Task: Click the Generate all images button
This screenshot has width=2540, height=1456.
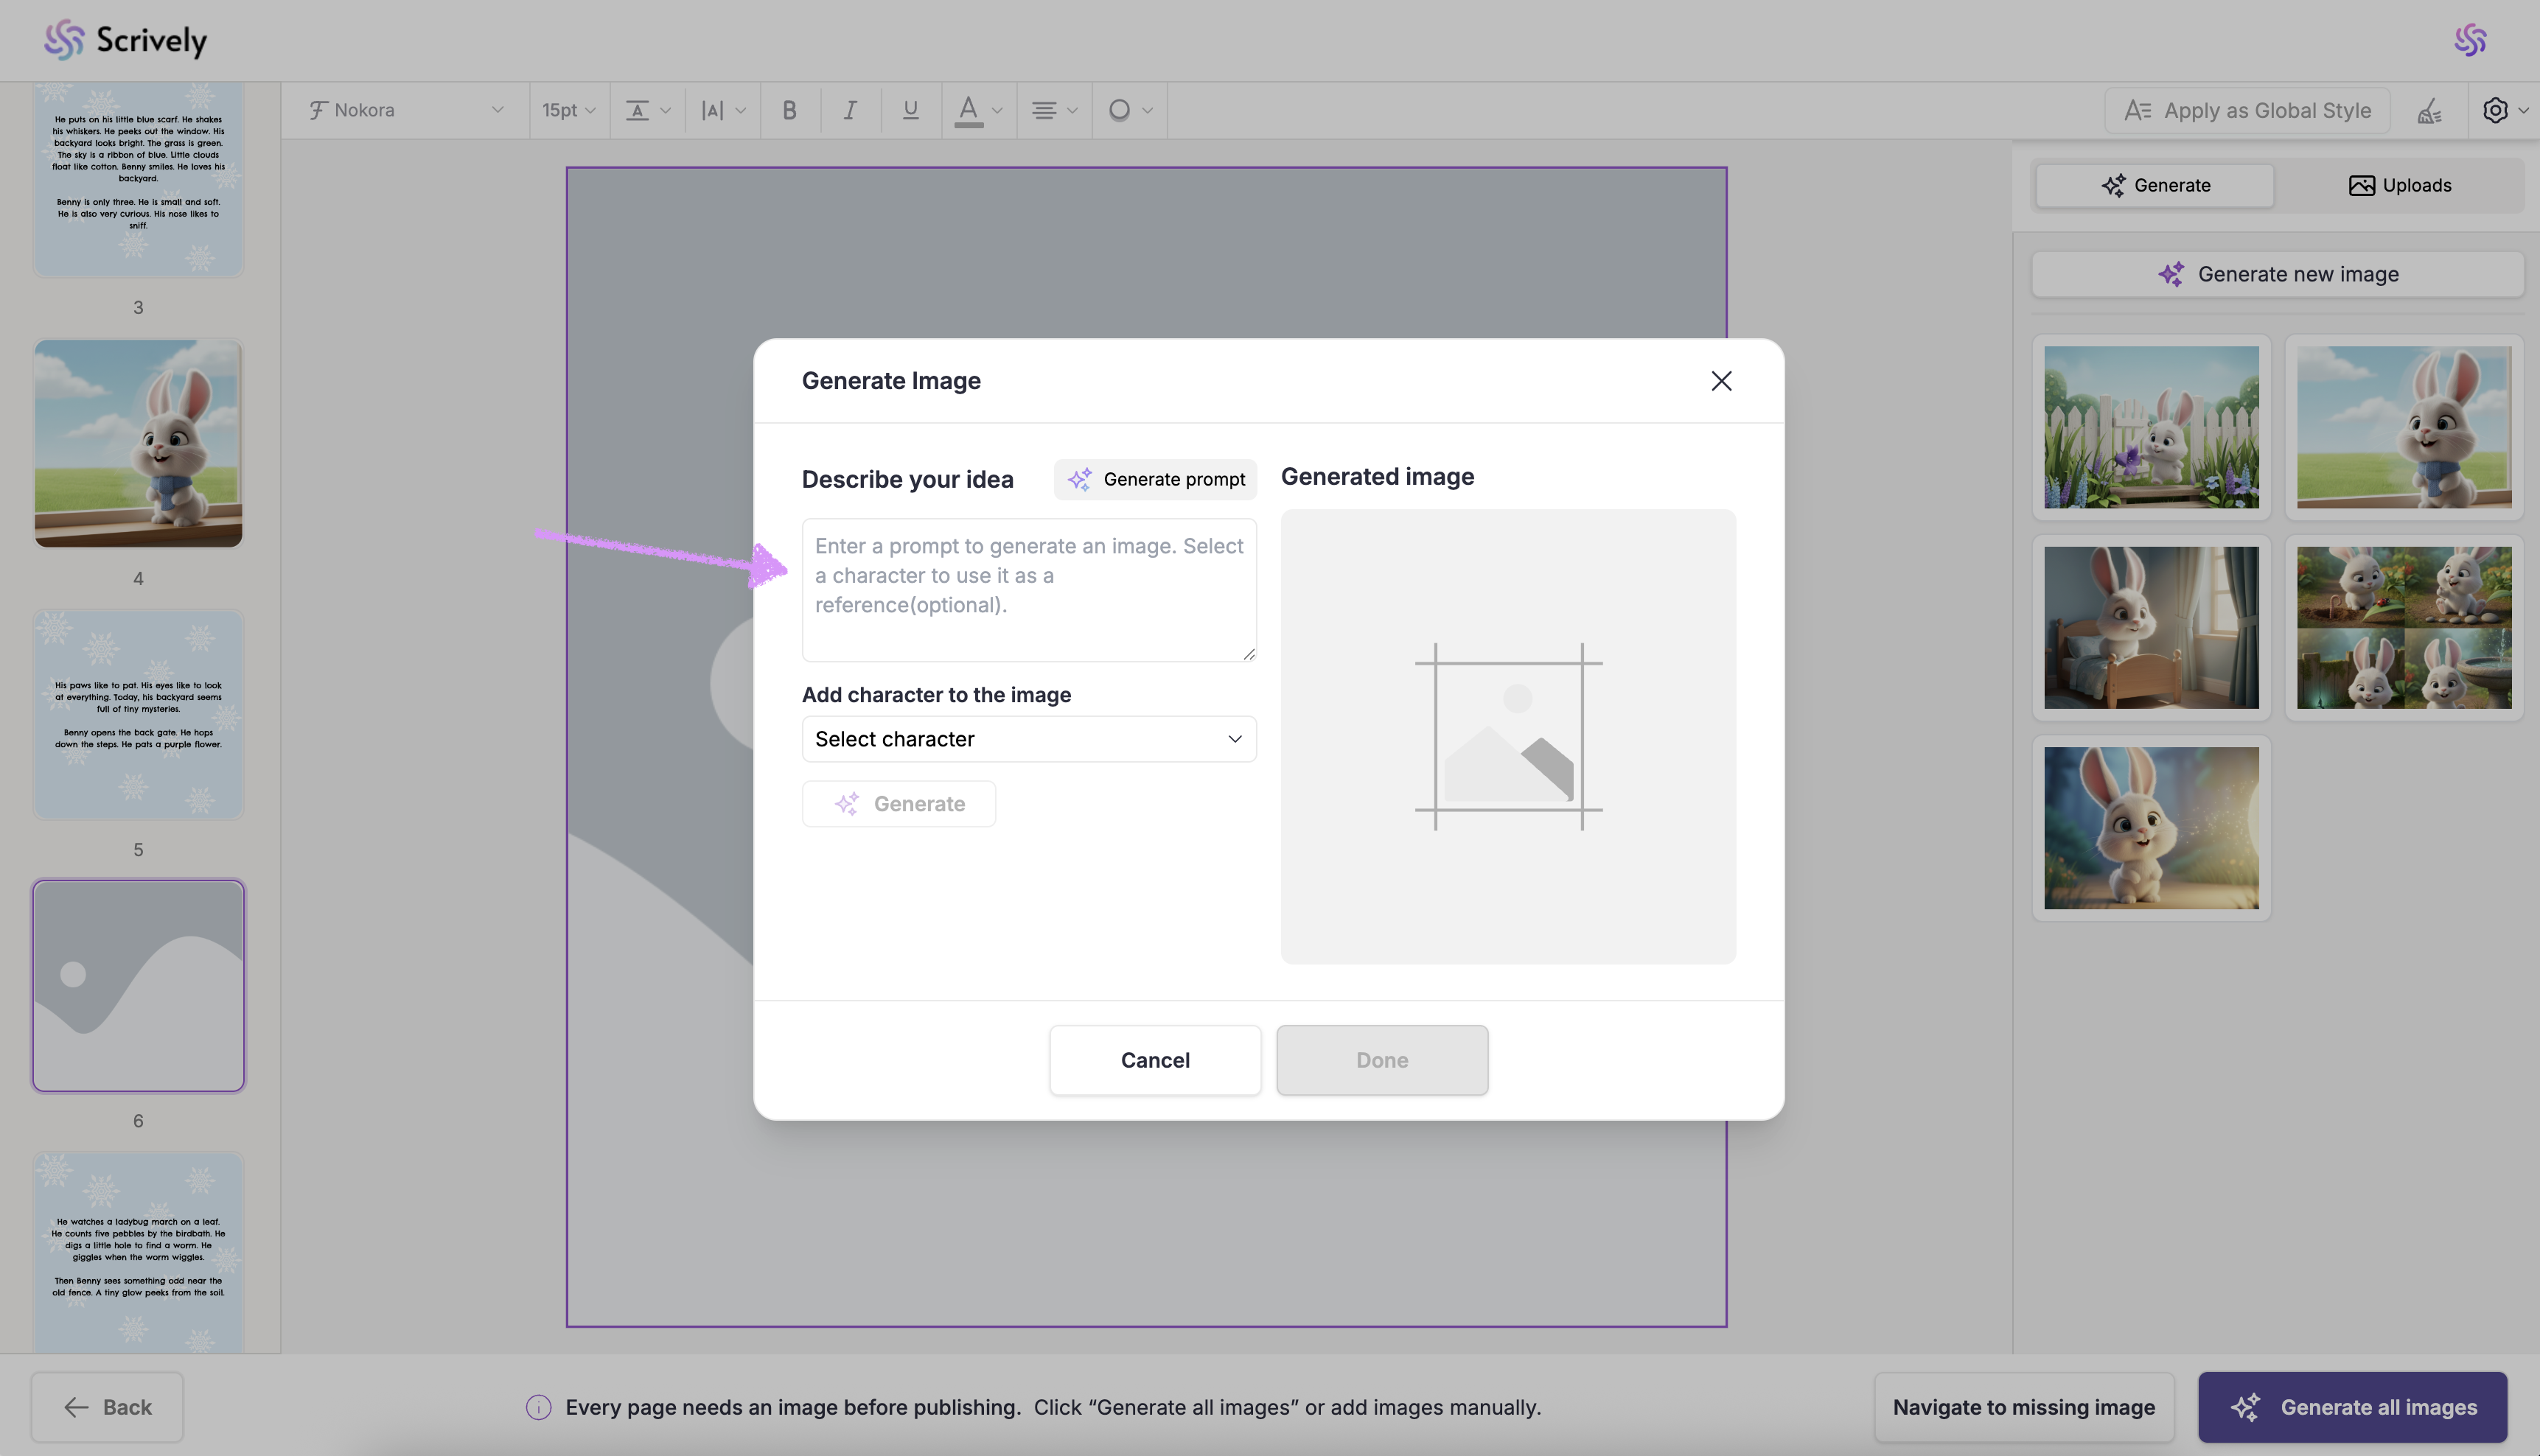Action: pos(2352,1407)
